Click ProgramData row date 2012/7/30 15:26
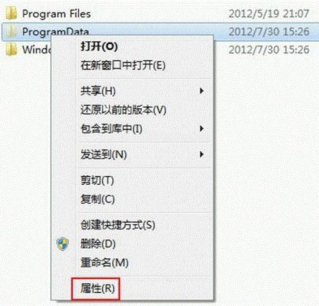This screenshot has height=306, width=319. click(269, 32)
